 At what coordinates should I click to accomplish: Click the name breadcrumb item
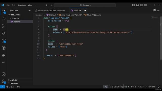point(97,15)
